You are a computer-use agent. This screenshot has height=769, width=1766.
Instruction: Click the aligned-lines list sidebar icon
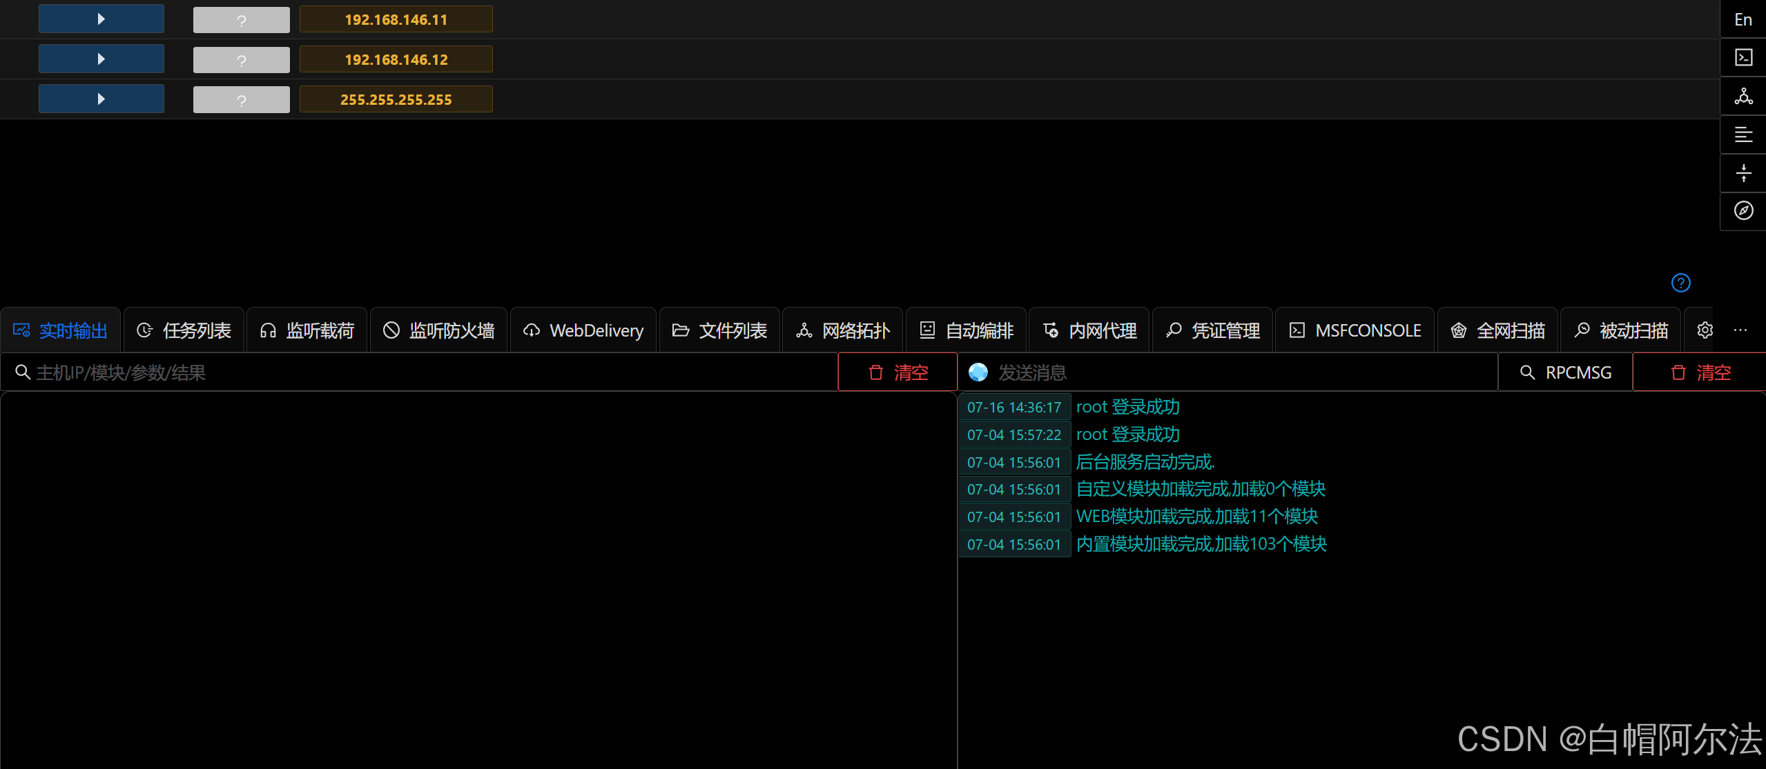(1743, 134)
